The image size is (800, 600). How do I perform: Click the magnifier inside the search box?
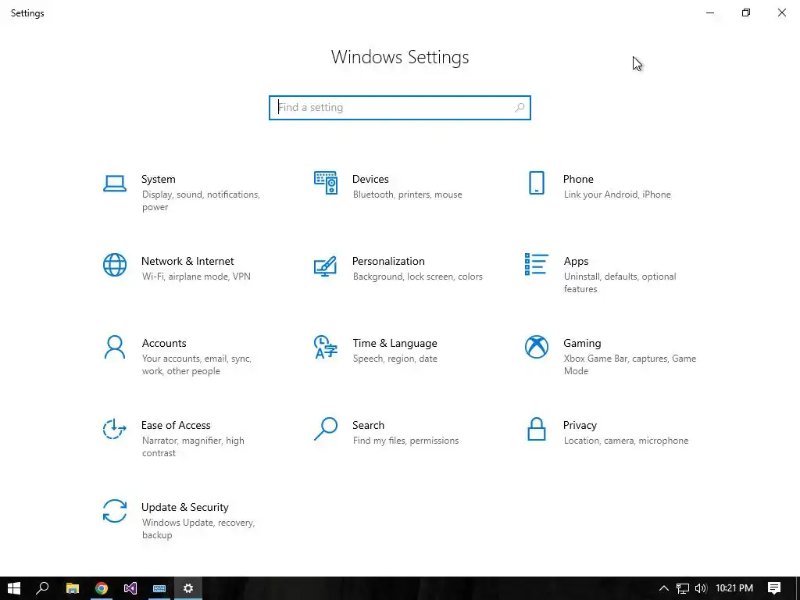coord(520,108)
